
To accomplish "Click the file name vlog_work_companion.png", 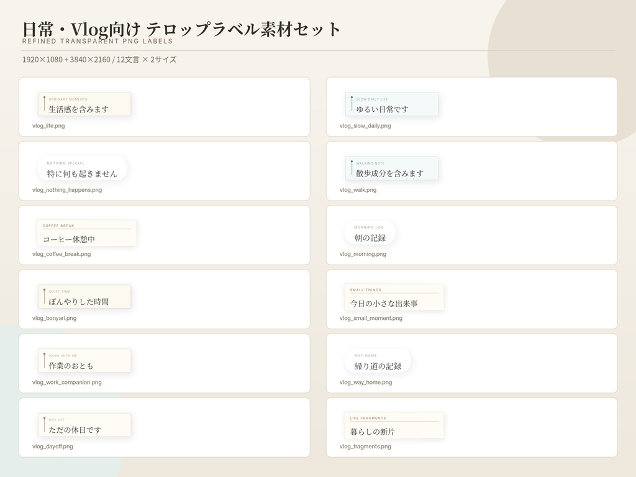I will click(x=67, y=382).
